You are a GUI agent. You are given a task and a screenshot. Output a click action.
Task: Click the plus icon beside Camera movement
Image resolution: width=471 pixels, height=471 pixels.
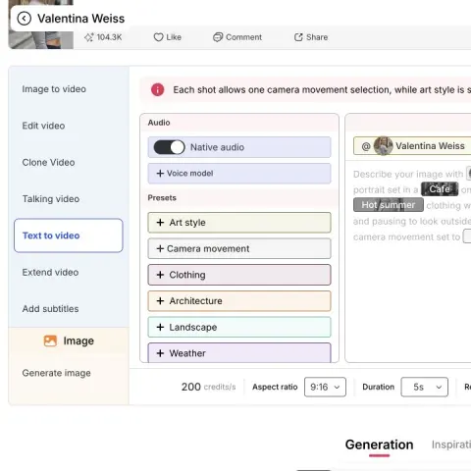point(160,248)
